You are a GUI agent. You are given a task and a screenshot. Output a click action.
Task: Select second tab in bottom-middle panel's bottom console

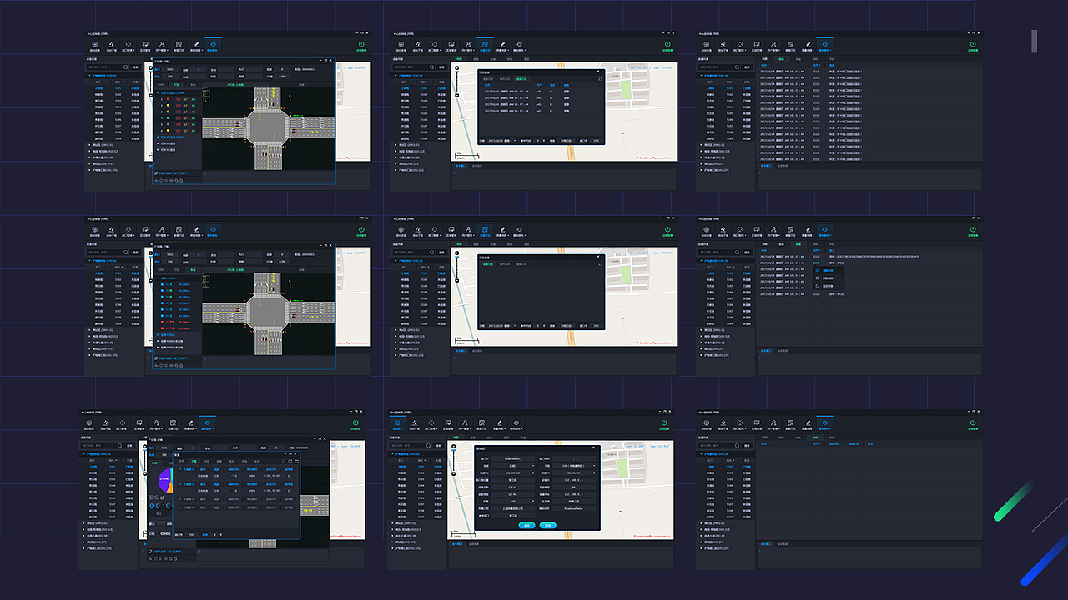474,544
